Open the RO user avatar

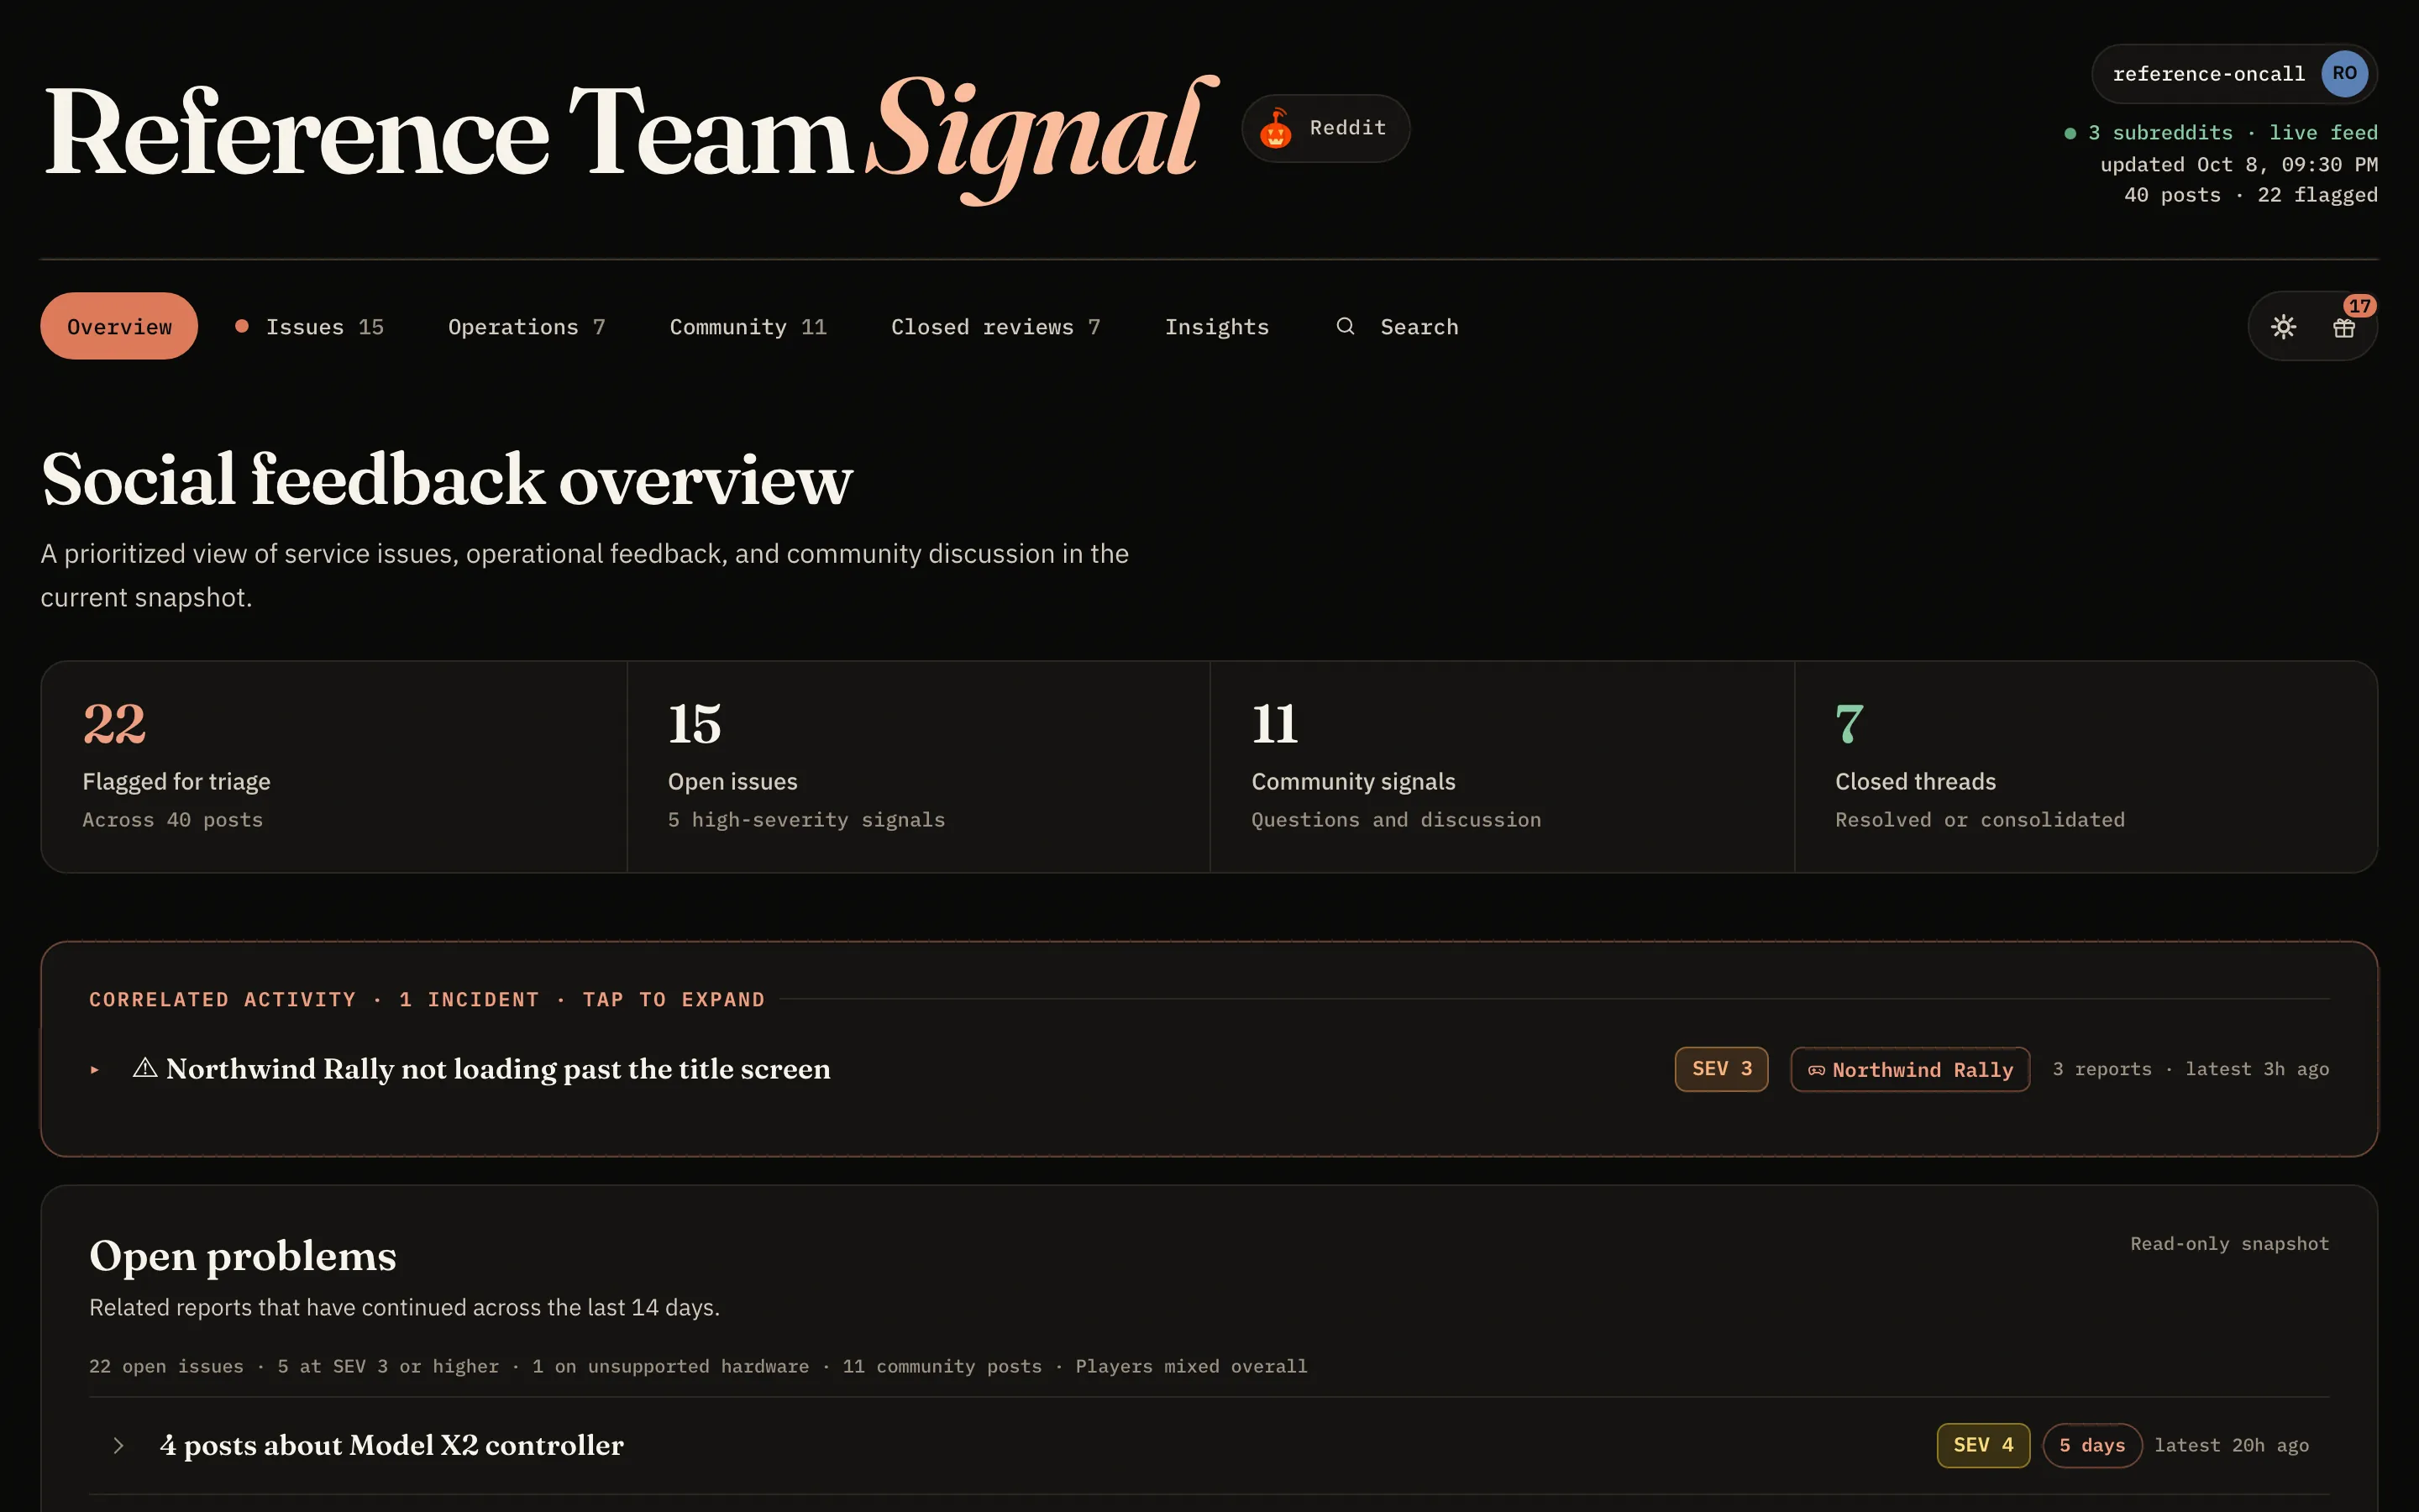click(2344, 74)
